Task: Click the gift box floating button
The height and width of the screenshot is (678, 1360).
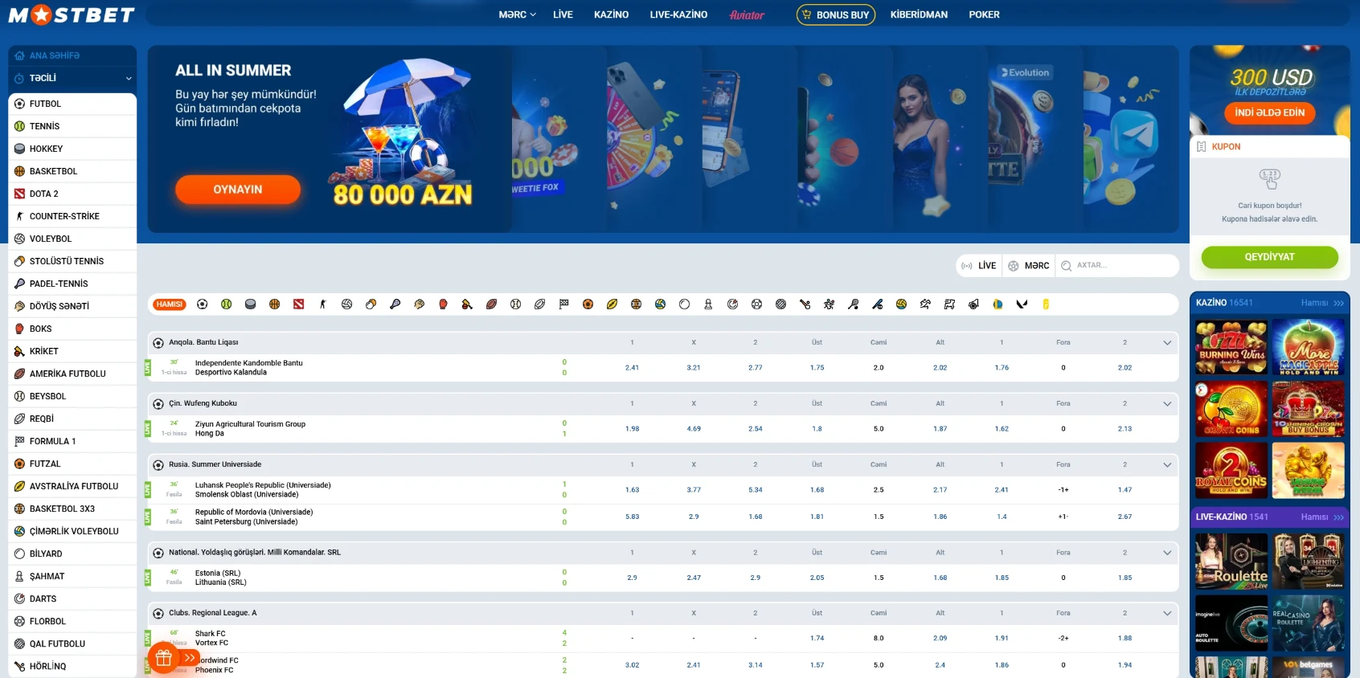Action: tap(164, 658)
